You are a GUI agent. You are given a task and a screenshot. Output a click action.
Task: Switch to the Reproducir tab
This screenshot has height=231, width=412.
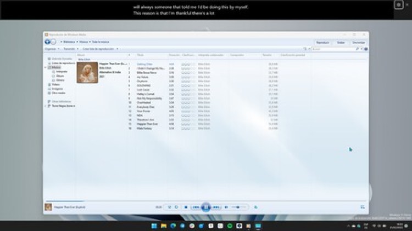click(322, 43)
